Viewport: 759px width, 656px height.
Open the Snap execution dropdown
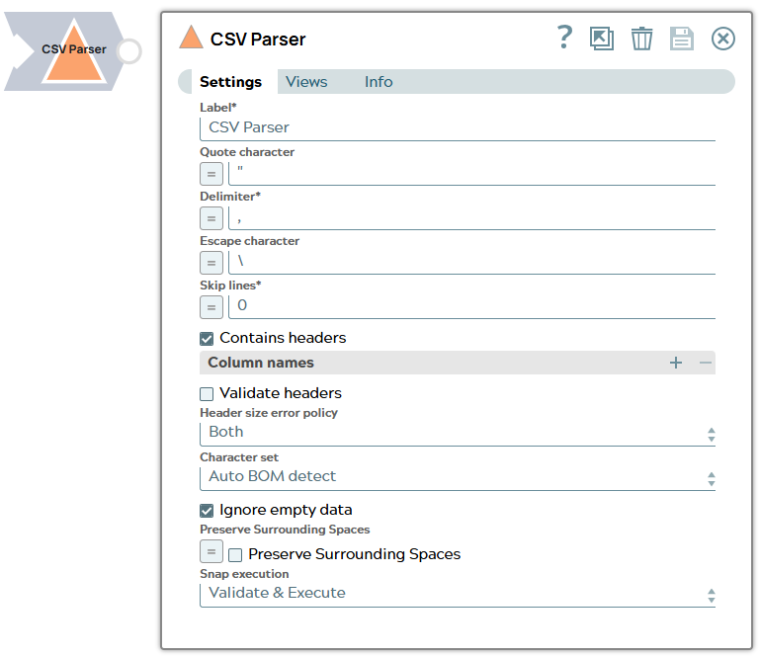click(x=457, y=594)
